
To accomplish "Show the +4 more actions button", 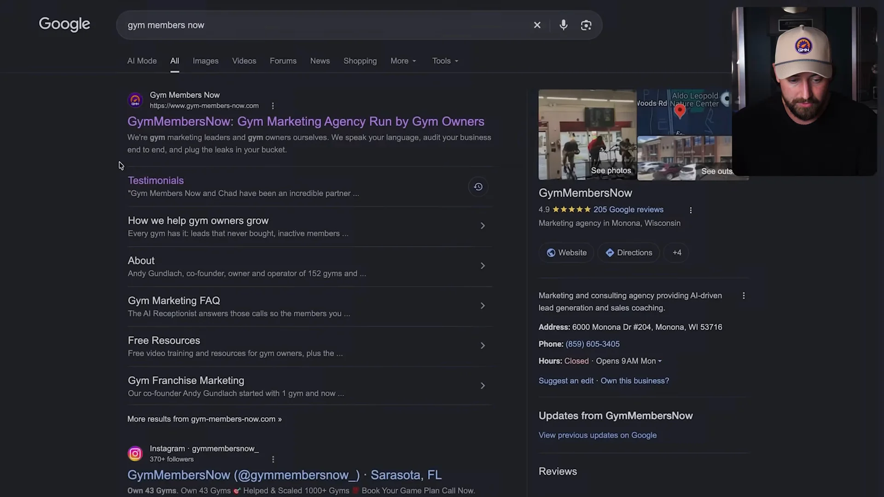I will [676, 253].
